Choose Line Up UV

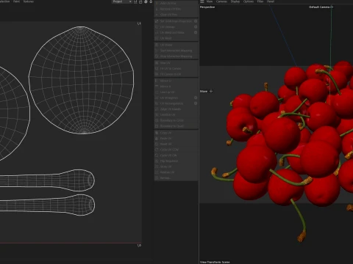point(176,92)
